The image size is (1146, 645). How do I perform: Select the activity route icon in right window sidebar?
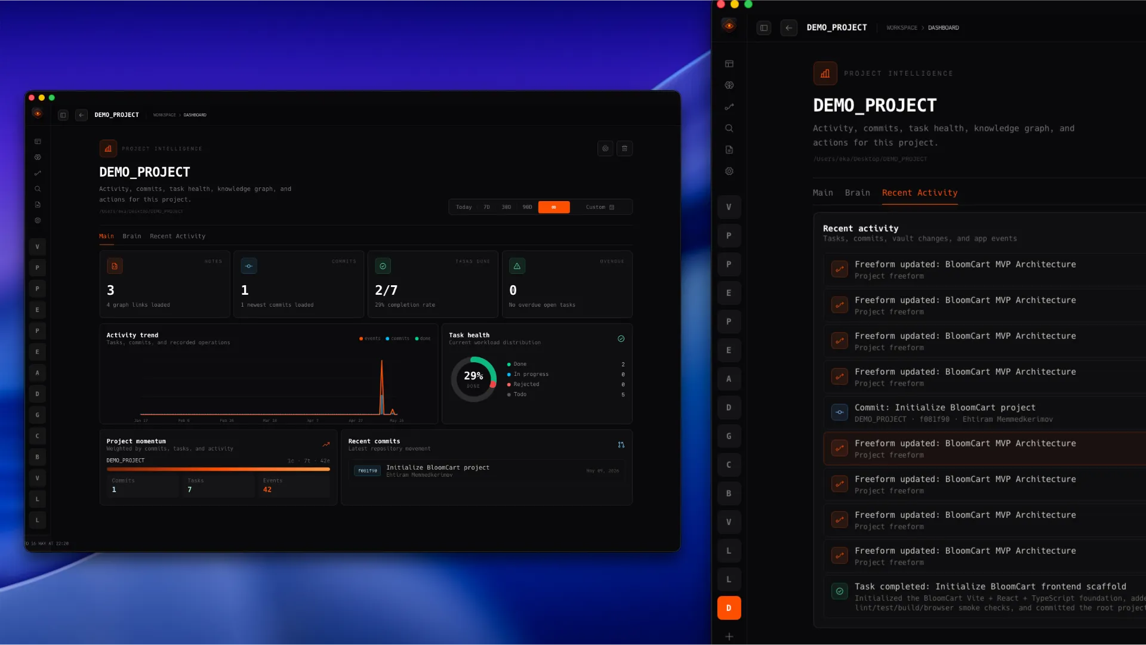(729, 107)
